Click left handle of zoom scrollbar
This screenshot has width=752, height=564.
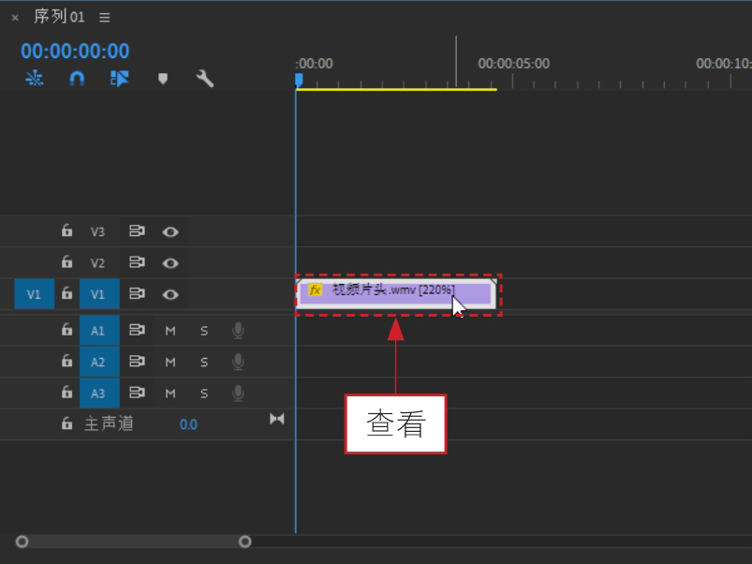[x=22, y=542]
